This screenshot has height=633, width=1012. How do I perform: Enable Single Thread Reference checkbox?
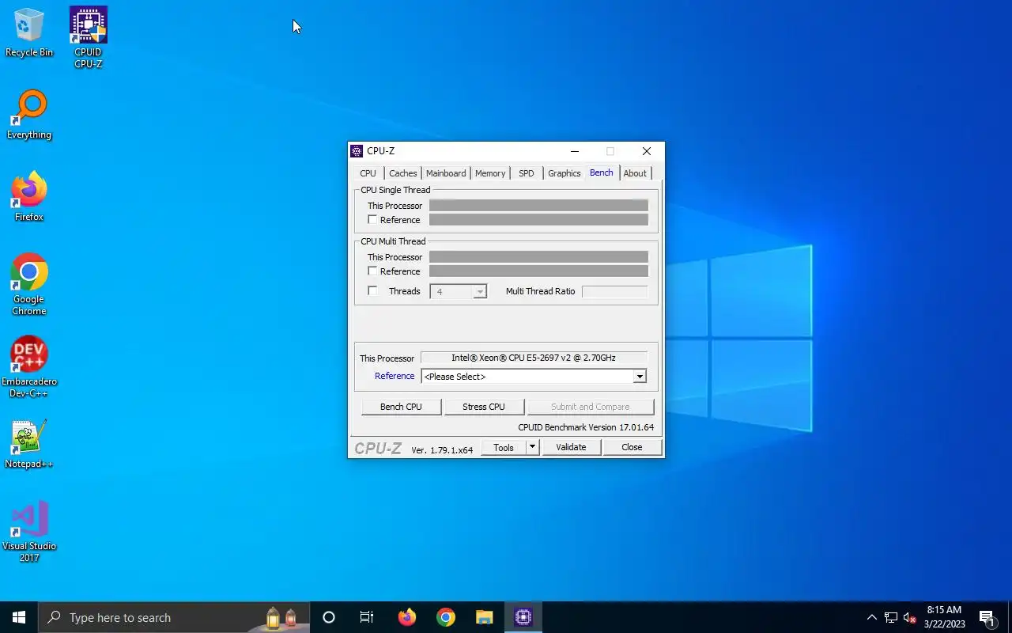coord(372,219)
